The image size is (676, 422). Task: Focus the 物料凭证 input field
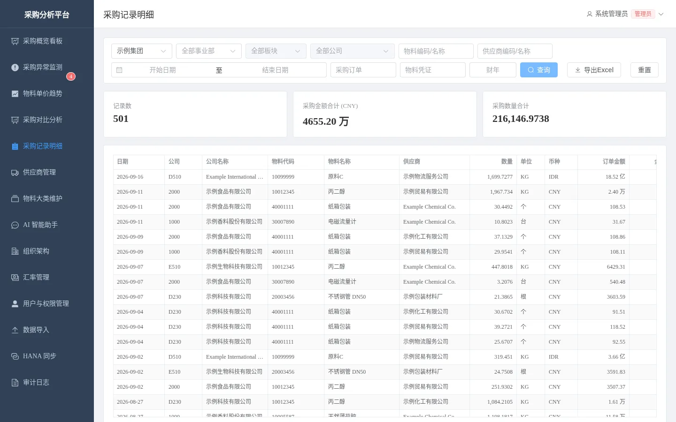click(x=433, y=70)
